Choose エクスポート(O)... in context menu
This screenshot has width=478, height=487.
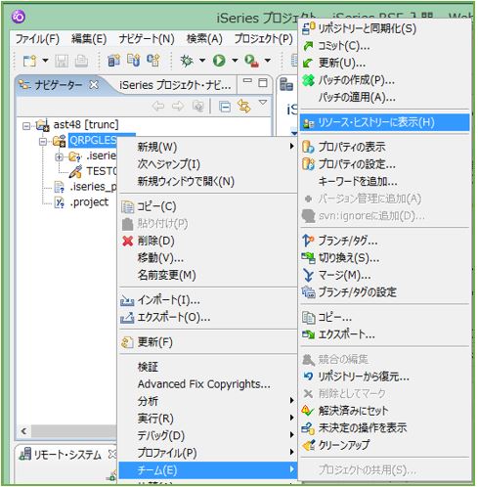(208, 317)
